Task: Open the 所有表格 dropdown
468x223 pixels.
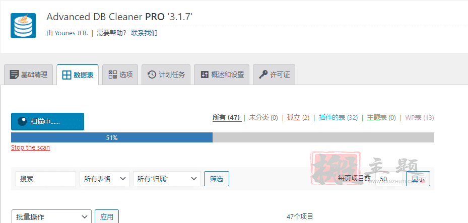Action: coord(104,179)
